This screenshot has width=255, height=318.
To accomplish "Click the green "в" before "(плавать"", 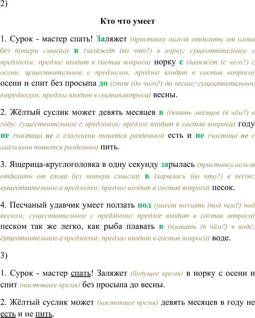I will coord(161,226).
